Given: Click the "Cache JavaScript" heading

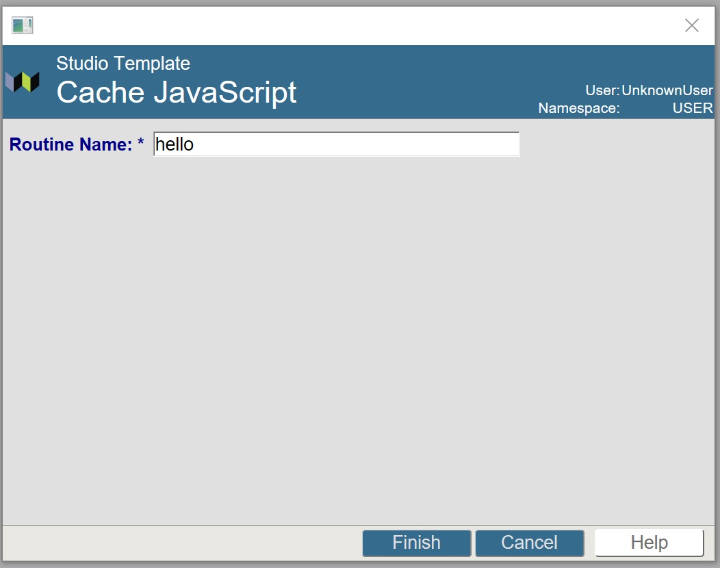Looking at the screenshot, I should (x=176, y=92).
